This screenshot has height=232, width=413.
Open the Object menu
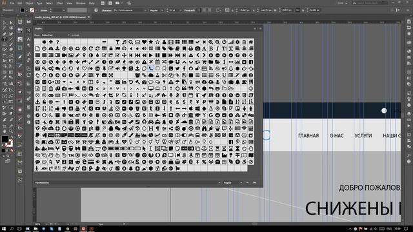29,3
